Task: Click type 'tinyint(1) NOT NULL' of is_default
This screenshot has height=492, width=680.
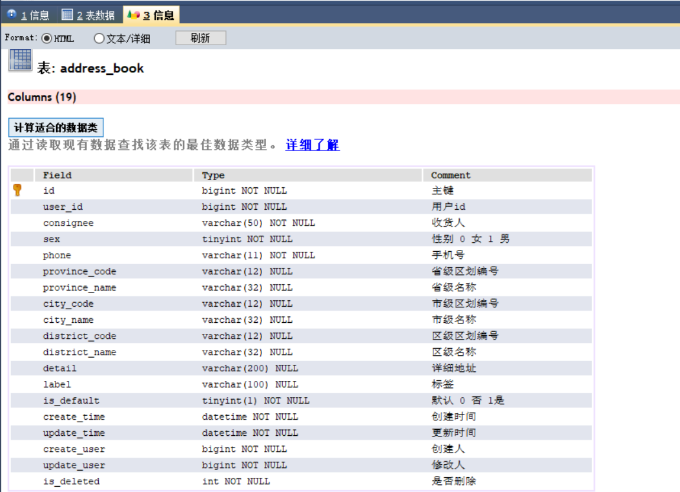Action: pyautogui.click(x=256, y=400)
